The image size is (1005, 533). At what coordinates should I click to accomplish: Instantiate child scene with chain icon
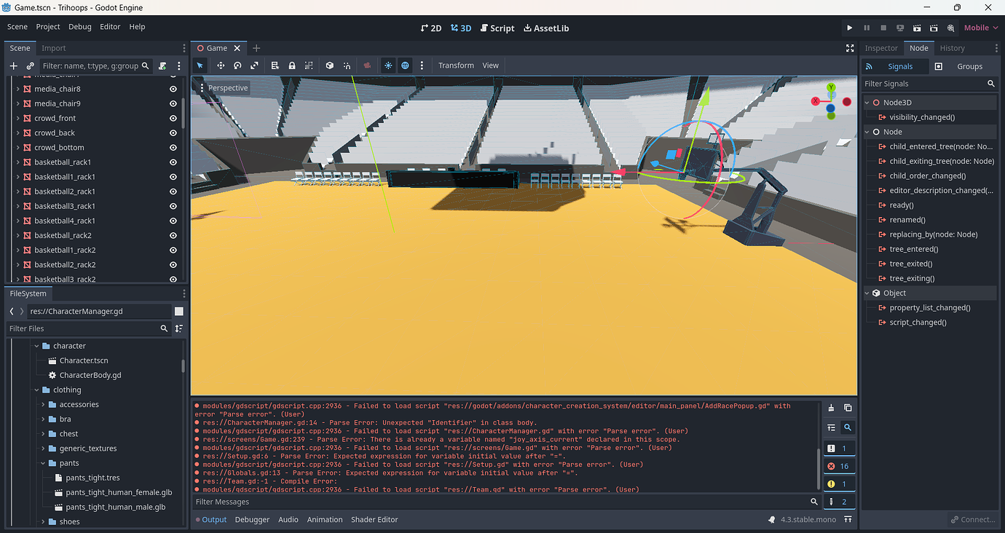click(x=30, y=66)
